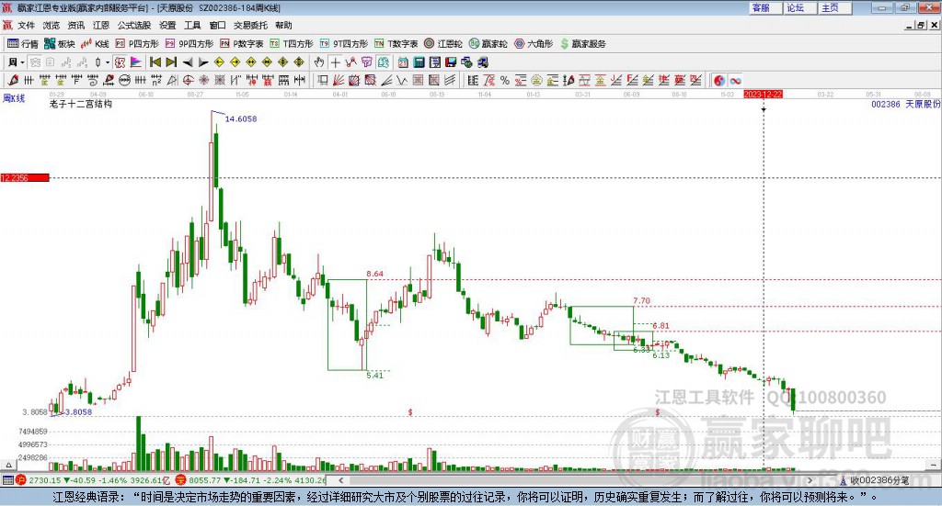Click the 周K线 chart label
The image size is (942, 506).
point(14,98)
